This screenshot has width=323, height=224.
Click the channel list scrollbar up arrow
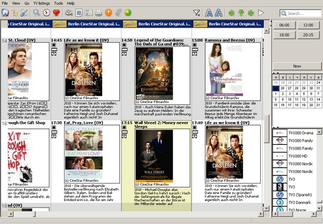pyautogui.click(x=319, y=131)
